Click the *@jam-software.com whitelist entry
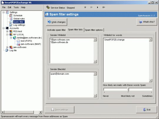The width and height of the screenshot is (159, 119). pos(60,40)
